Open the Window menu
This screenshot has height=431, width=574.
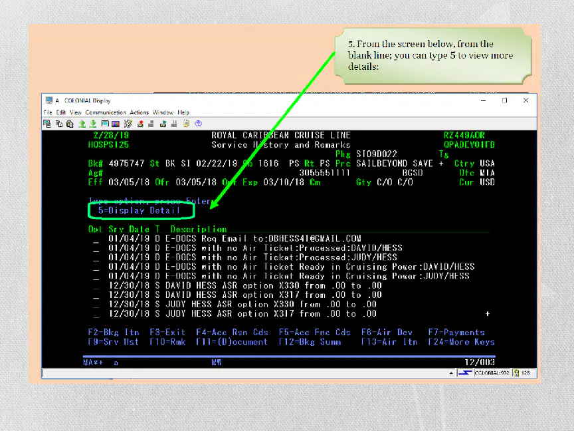tap(163, 112)
